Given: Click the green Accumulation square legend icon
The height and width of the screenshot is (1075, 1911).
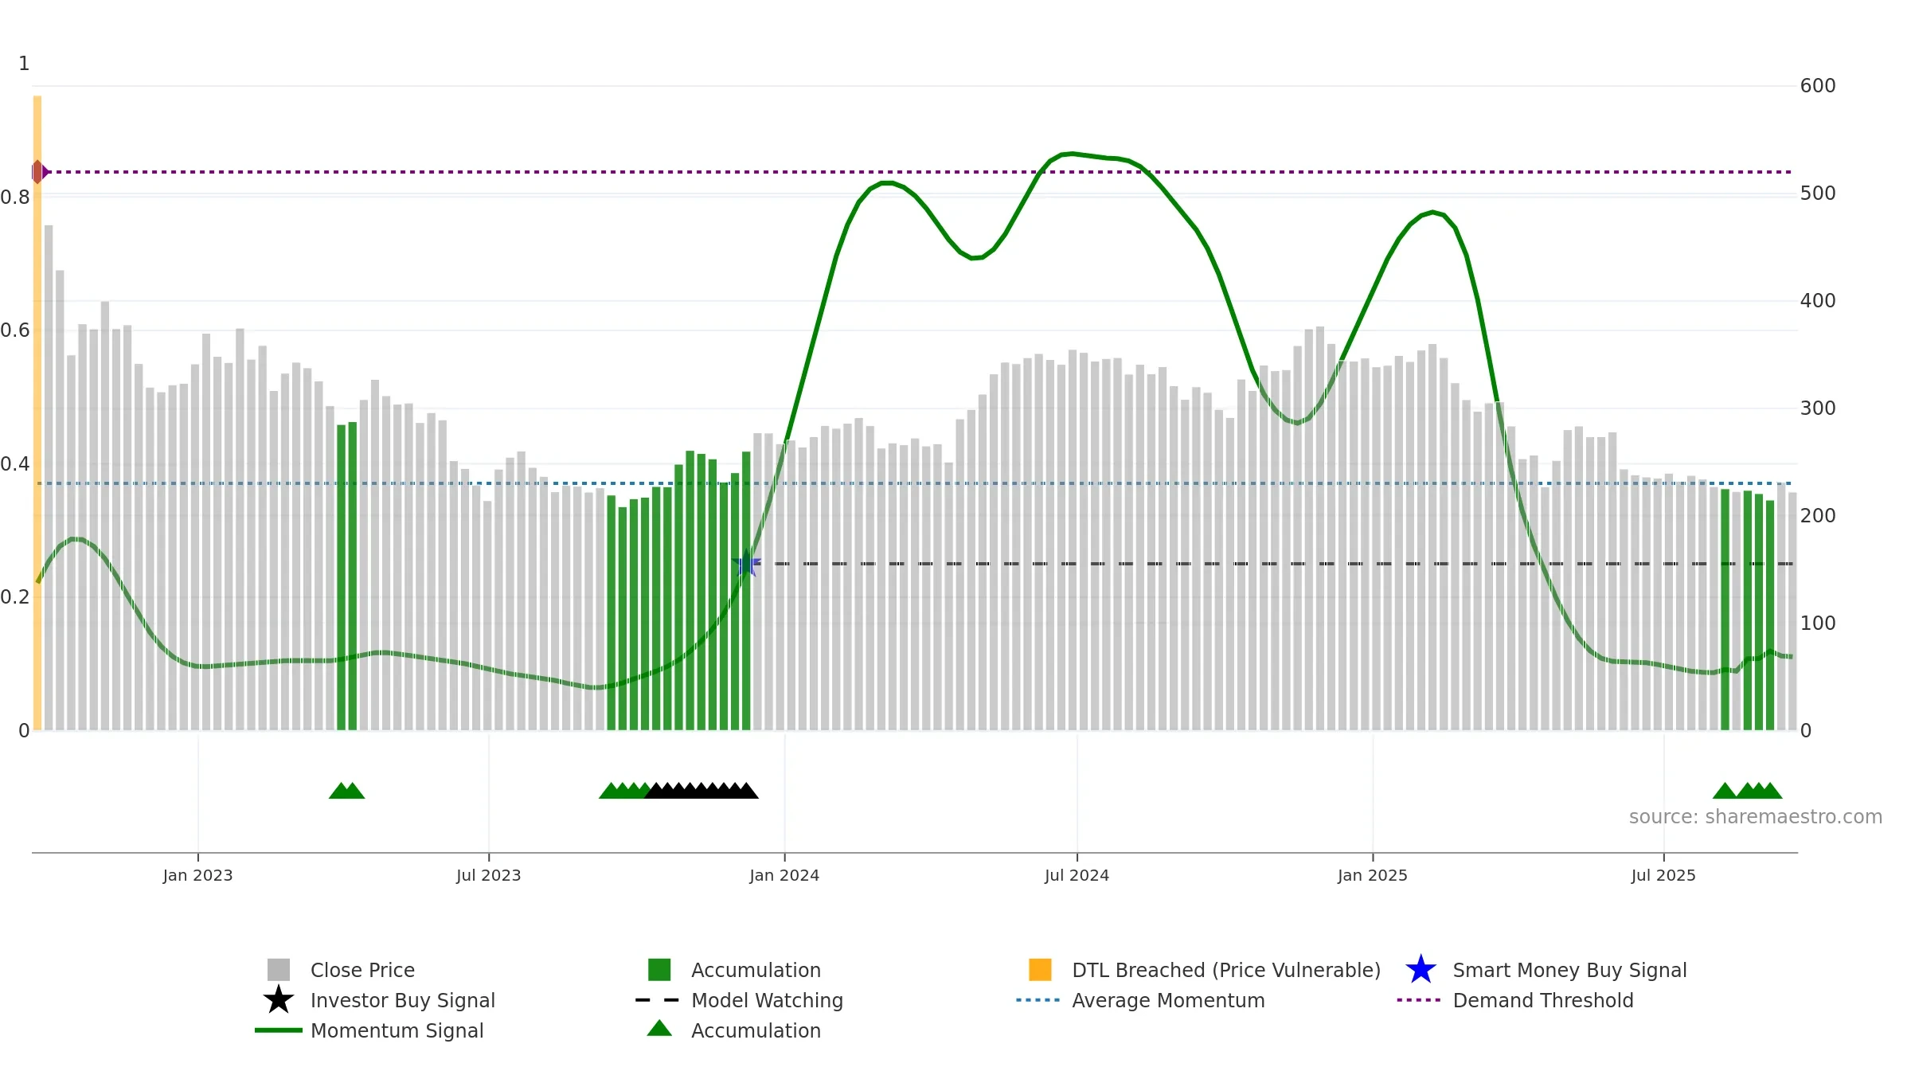Looking at the screenshot, I should (659, 970).
